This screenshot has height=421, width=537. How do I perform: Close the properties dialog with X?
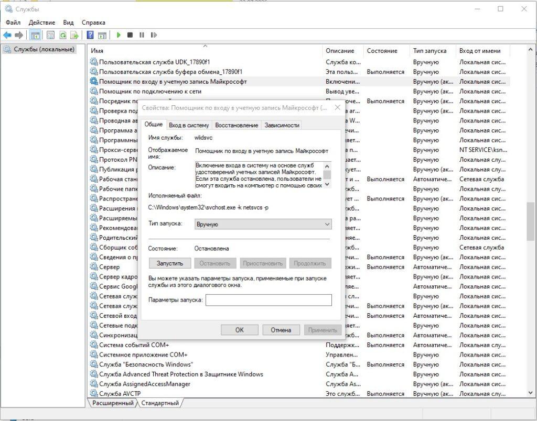pos(337,107)
